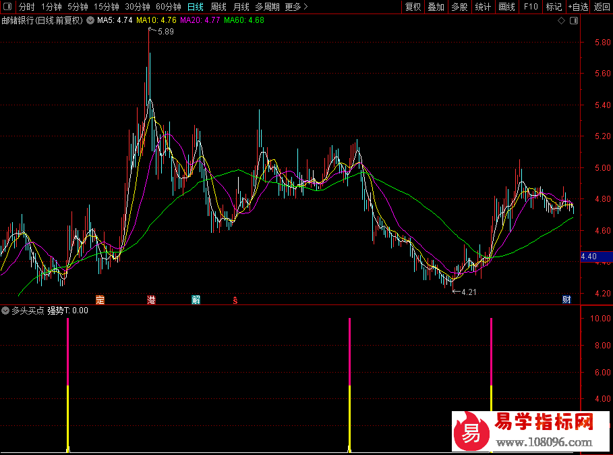Toggle the side panel icon at chart top-right

coord(574,21)
